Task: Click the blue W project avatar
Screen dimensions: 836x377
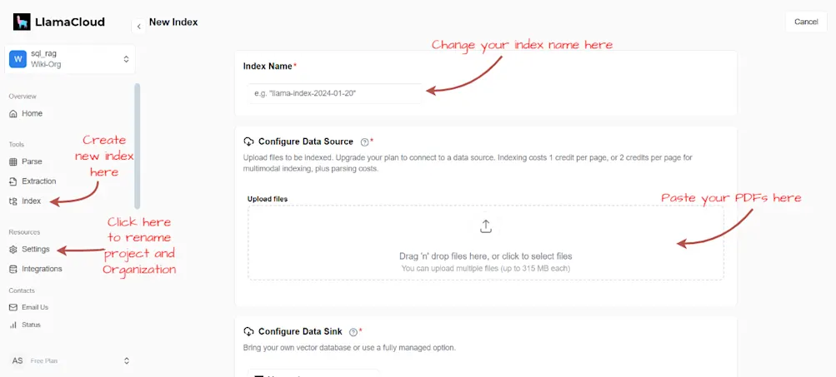Action: click(x=18, y=59)
